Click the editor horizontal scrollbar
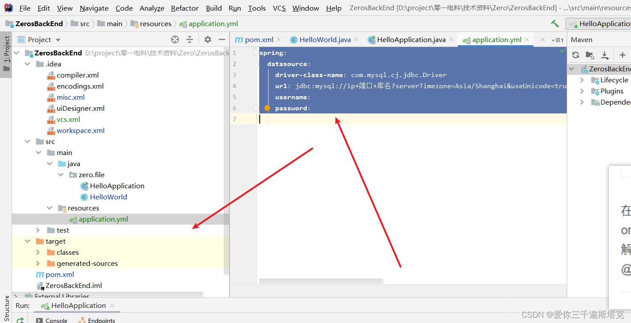This screenshot has height=323, width=631. coord(321,281)
